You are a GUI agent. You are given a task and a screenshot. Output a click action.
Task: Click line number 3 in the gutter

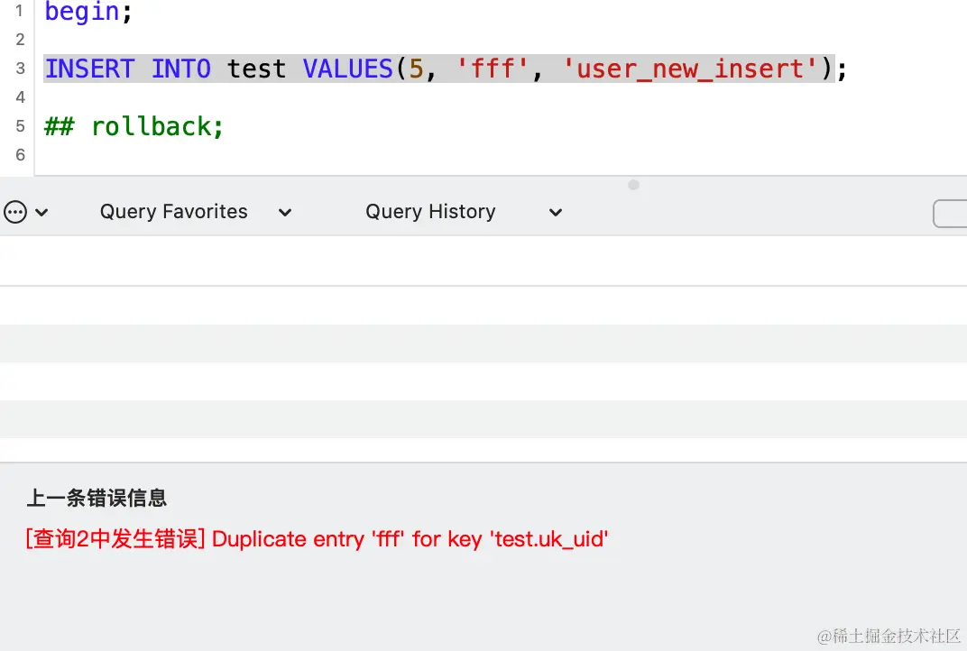click(x=21, y=69)
